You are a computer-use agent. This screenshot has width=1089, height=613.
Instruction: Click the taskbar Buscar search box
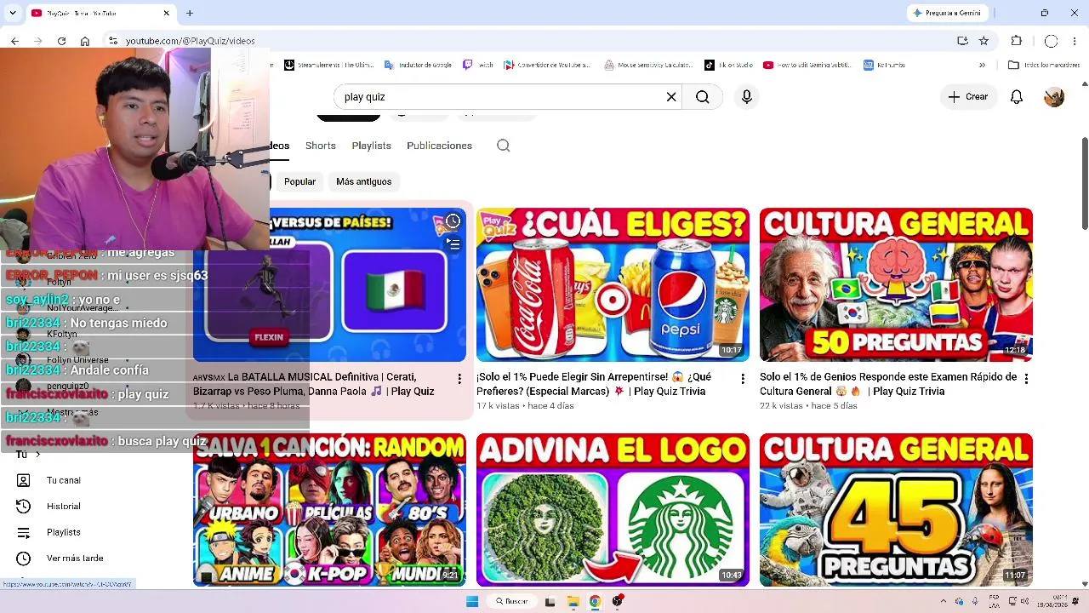(x=512, y=601)
